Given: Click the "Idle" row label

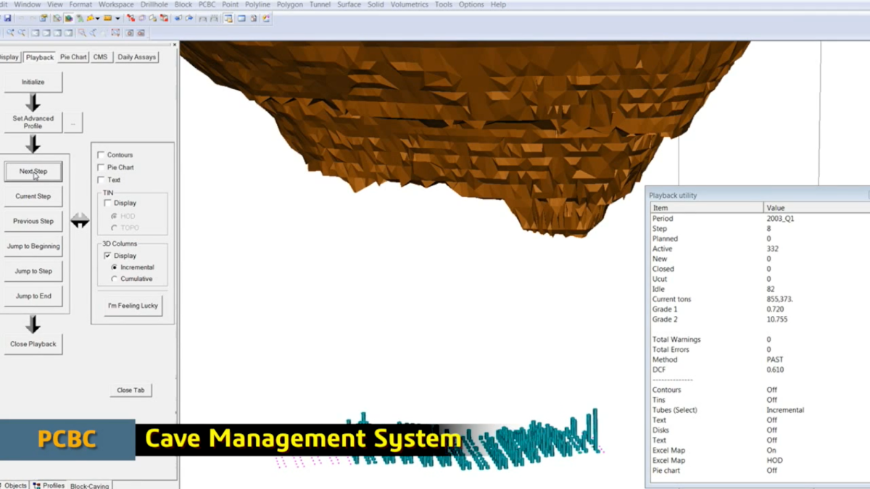Looking at the screenshot, I should [x=658, y=289].
